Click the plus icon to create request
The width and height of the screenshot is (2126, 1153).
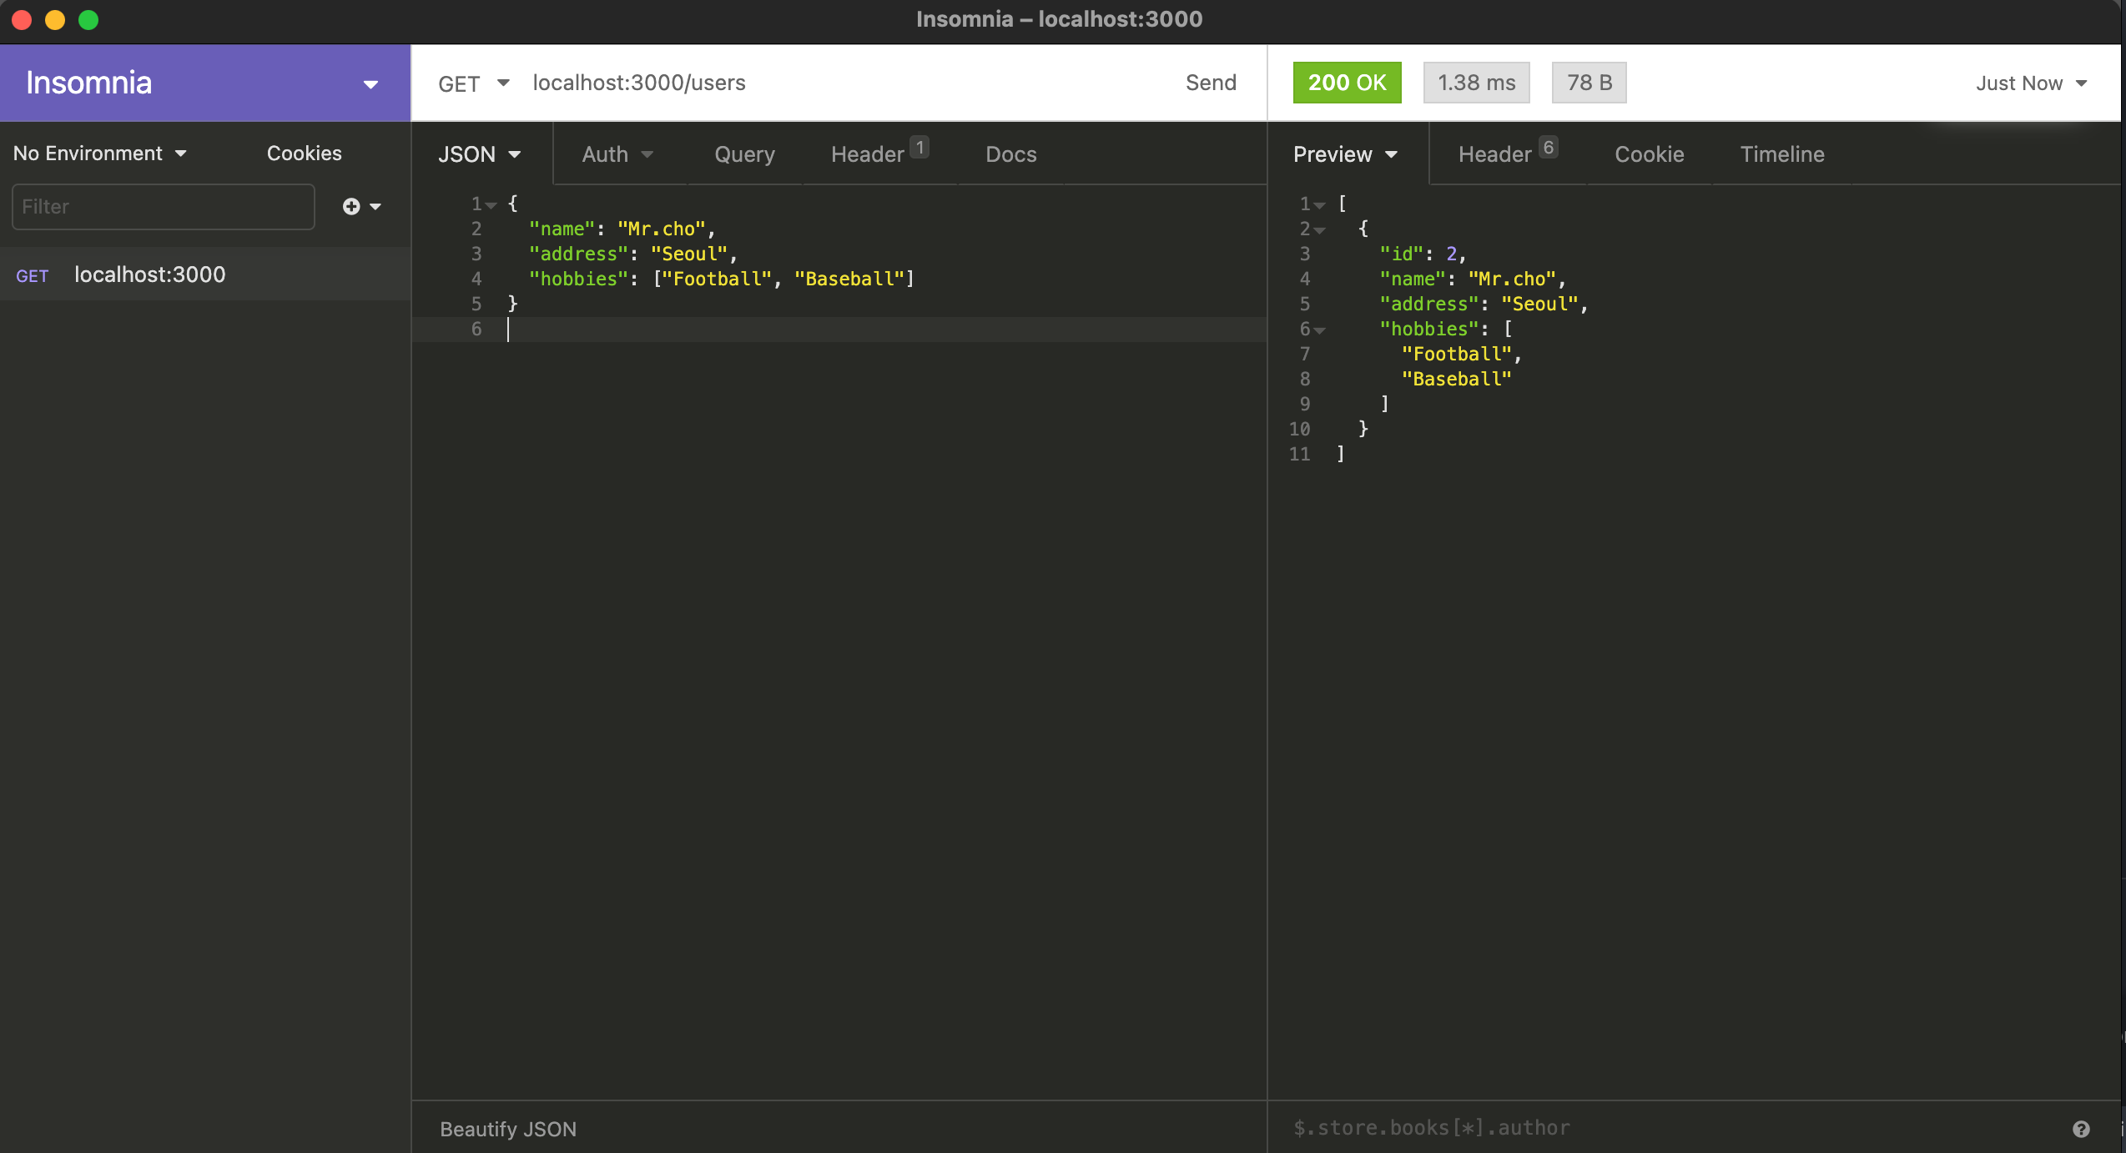352,206
